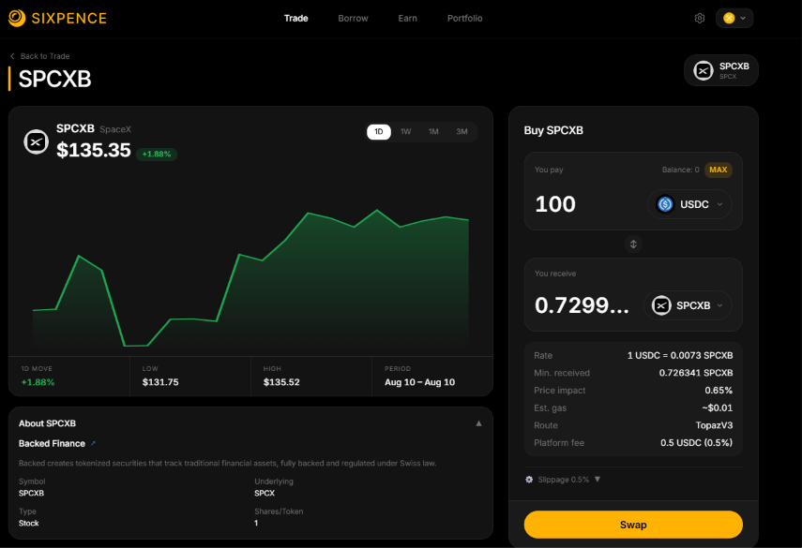Click the Underlying SPCX value
Viewport: 802px width, 548px height.
tap(265, 494)
